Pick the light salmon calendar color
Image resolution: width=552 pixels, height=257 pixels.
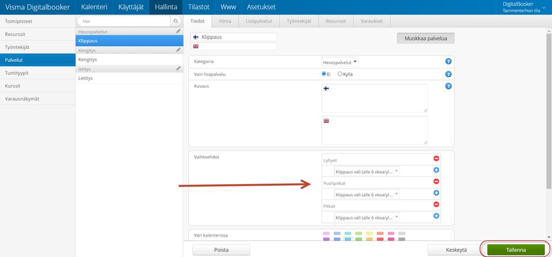(x=380, y=233)
